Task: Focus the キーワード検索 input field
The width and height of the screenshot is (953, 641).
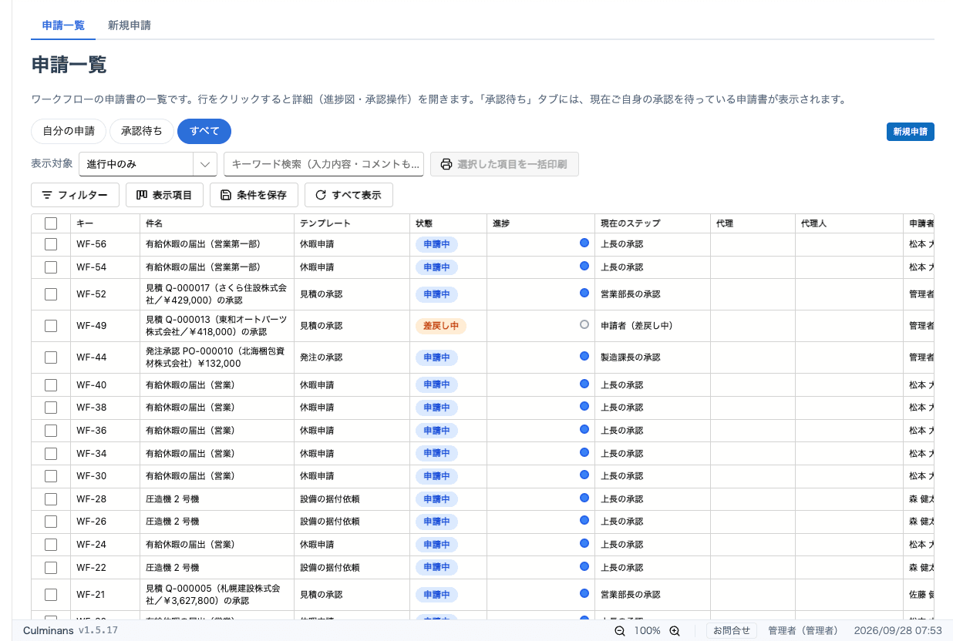Action: point(324,164)
